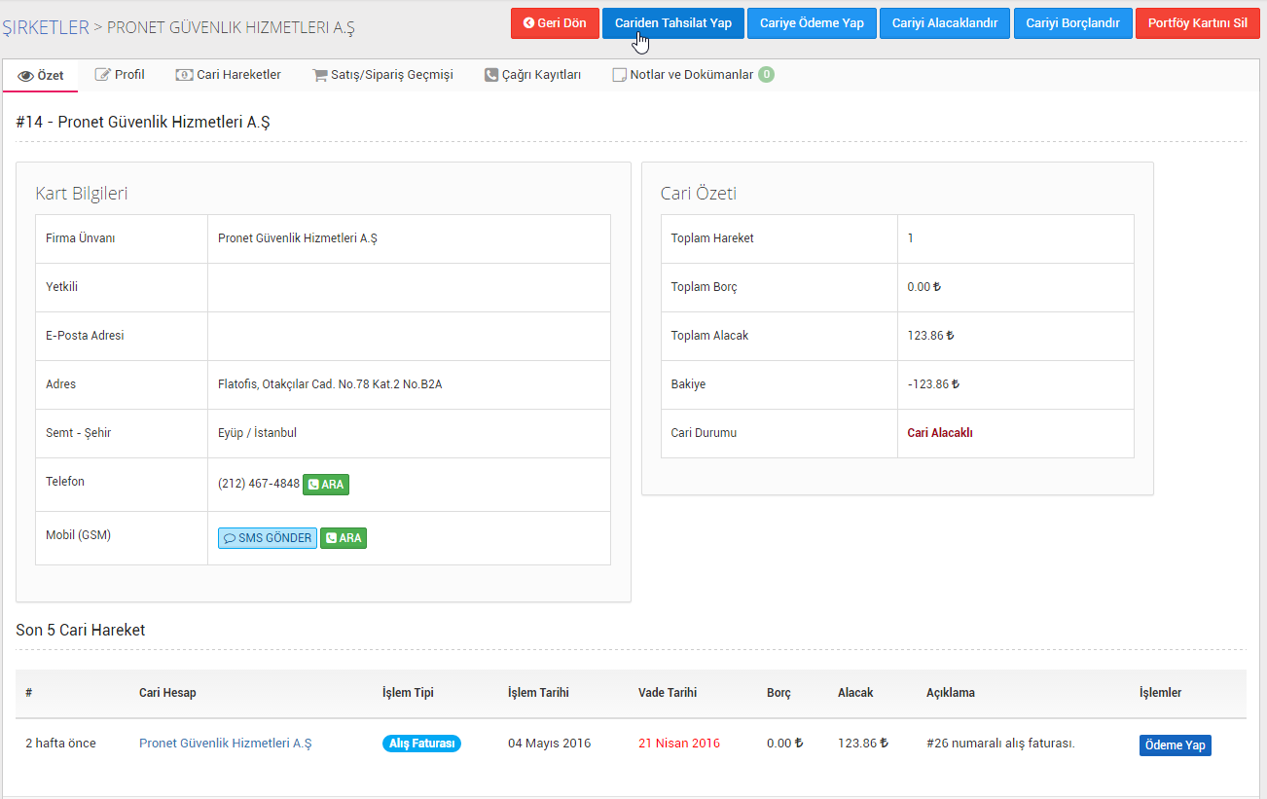1267x799 pixels.
Task: Switch to the Profil tab
Action: point(120,74)
